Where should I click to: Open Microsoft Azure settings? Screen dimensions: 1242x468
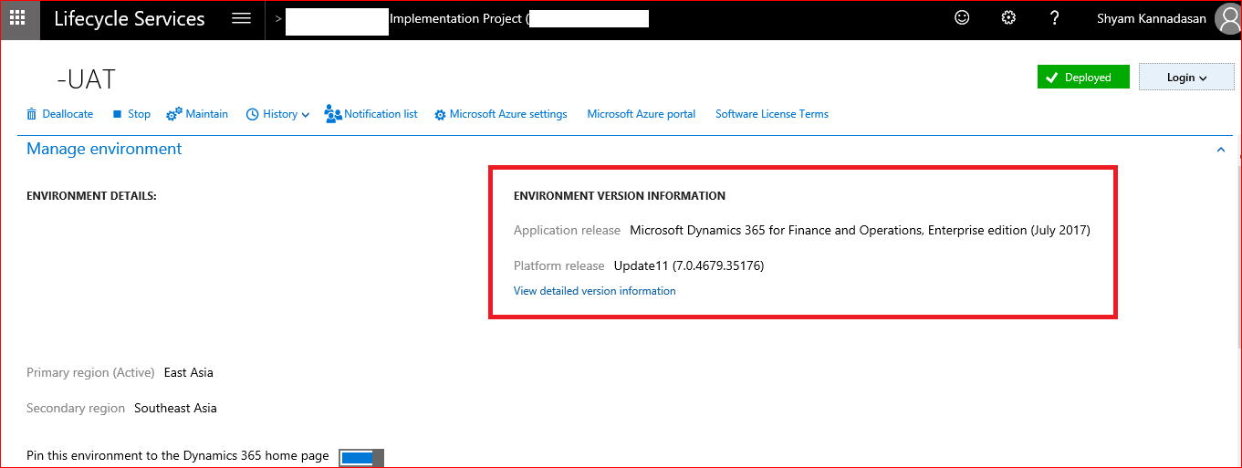pyautogui.click(x=501, y=114)
